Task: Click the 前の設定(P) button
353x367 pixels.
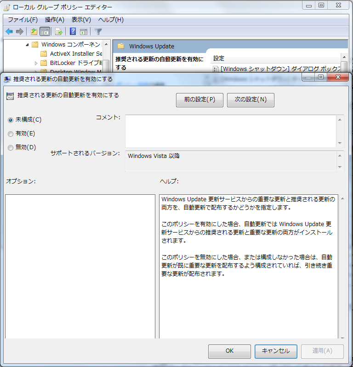Action: click(x=199, y=100)
